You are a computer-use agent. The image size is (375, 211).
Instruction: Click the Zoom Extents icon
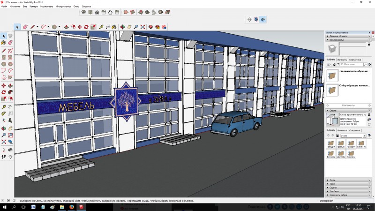coord(143,27)
